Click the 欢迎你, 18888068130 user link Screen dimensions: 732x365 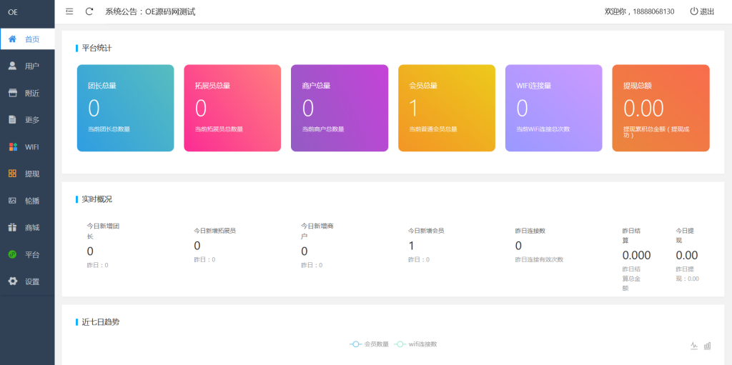(x=639, y=11)
